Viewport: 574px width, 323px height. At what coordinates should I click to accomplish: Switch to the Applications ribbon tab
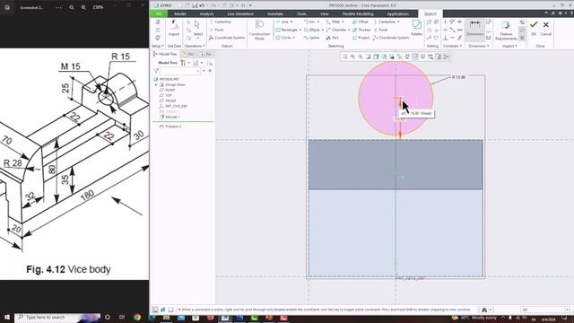coord(397,14)
